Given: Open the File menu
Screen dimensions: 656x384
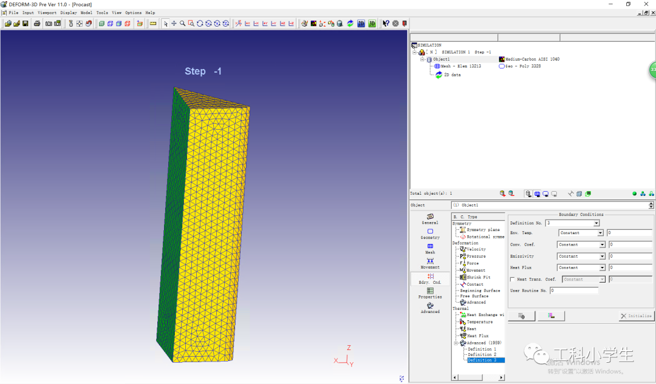Looking at the screenshot, I should click(x=13, y=13).
